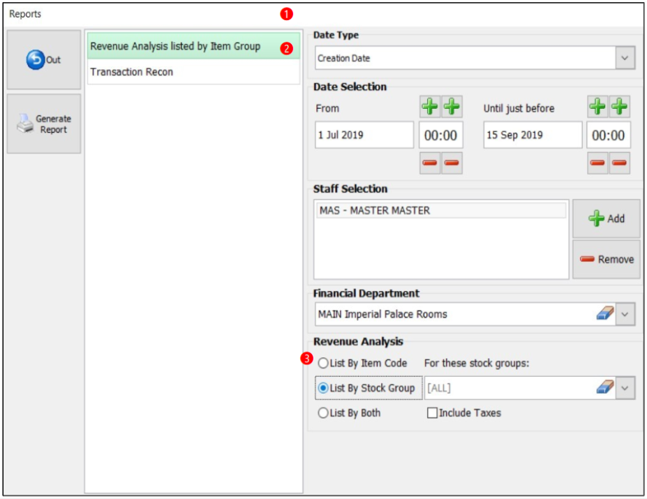The width and height of the screenshot is (647, 499).
Task: Click the From time field 00:00
Action: pyautogui.click(x=440, y=135)
